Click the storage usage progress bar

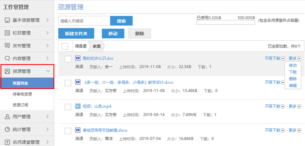click(226, 23)
